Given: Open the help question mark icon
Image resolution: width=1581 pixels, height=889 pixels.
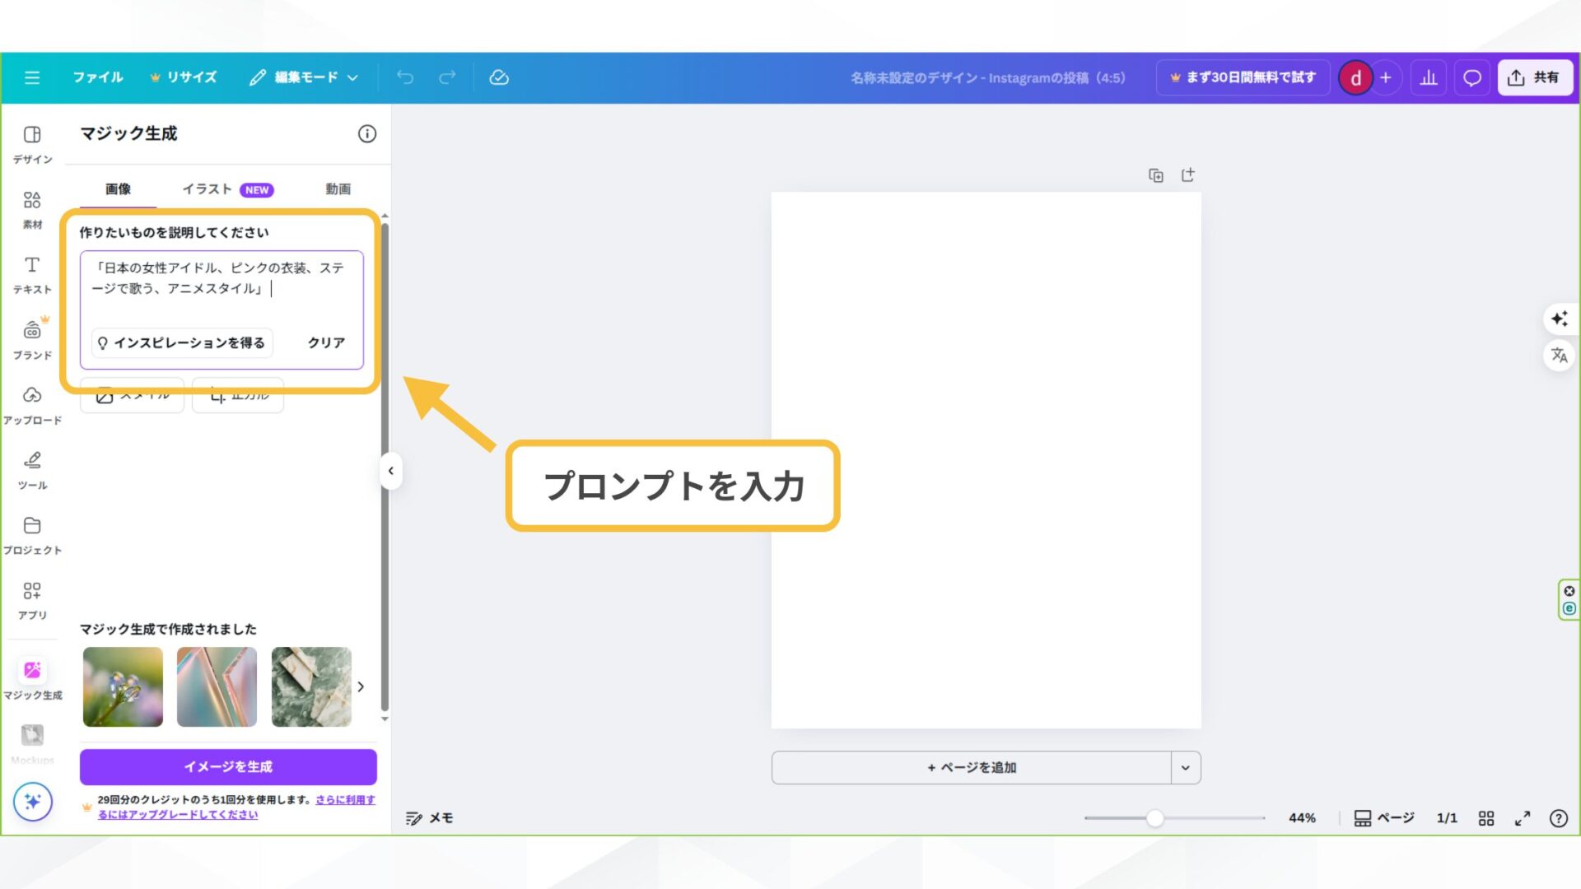Looking at the screenshot, I should coord(1559,818).
